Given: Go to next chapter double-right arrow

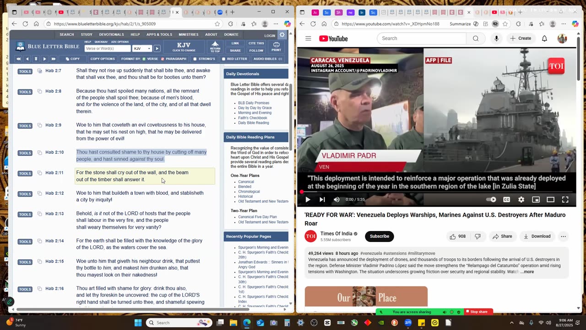Looking at the screenshot, I should (53, 59).
